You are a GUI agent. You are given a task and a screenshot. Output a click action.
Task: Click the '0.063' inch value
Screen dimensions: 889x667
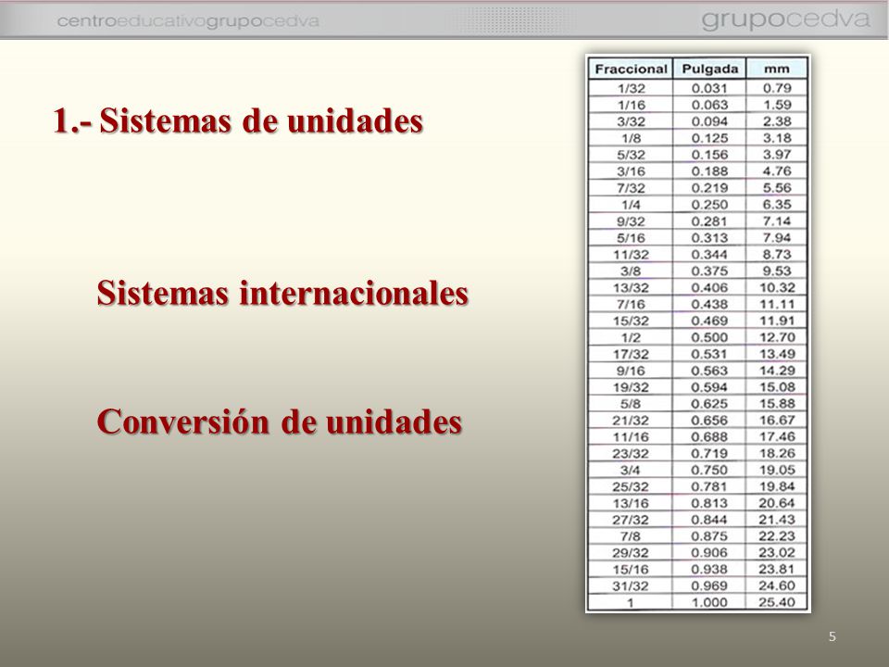[709, 105]
